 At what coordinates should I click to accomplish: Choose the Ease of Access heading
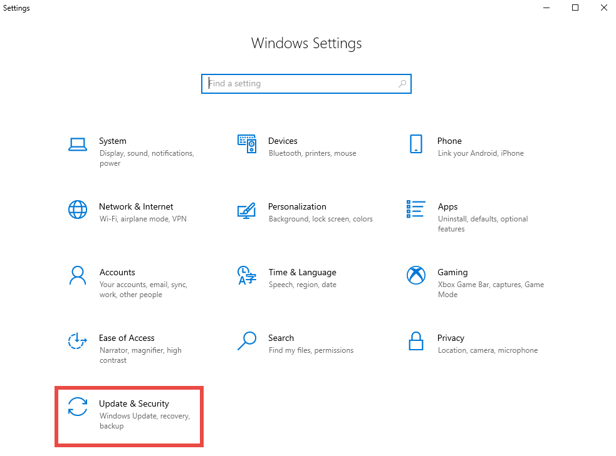pyautogui.click(x=127, y=338)
